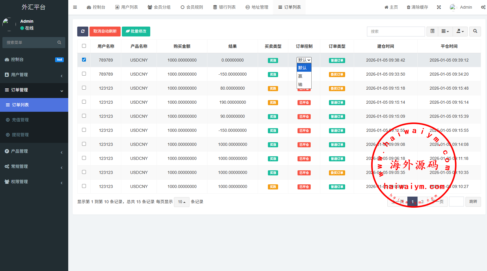Click the fullscreen expand icon
487x271 pixels.
(x=439, y=7)
